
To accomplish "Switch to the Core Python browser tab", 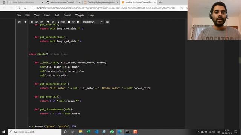I will (24, 3).
